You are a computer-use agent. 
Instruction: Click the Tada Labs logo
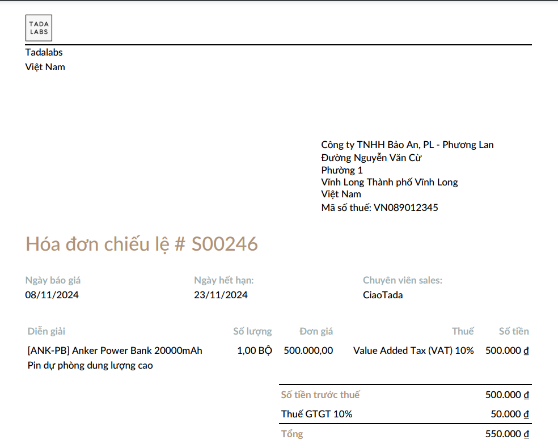(x=39, y=28)
